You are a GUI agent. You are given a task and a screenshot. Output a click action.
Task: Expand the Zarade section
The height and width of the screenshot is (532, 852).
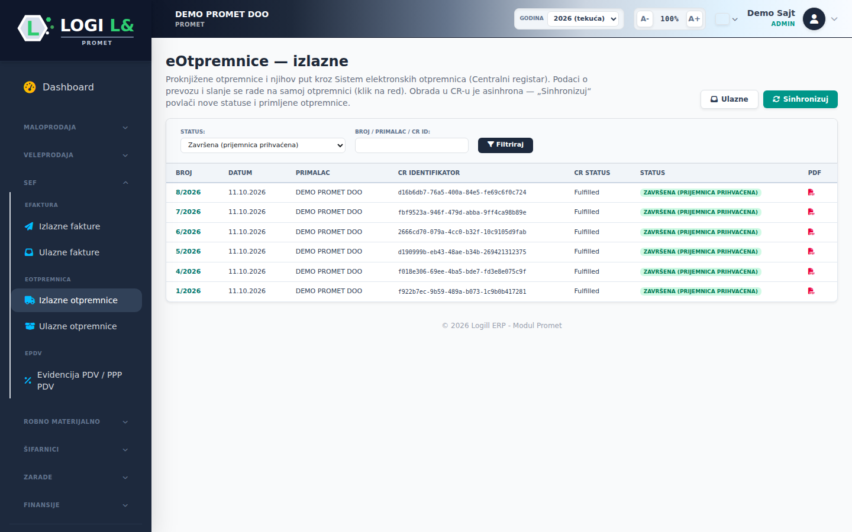pyautogui.click(x=76, y=477)
